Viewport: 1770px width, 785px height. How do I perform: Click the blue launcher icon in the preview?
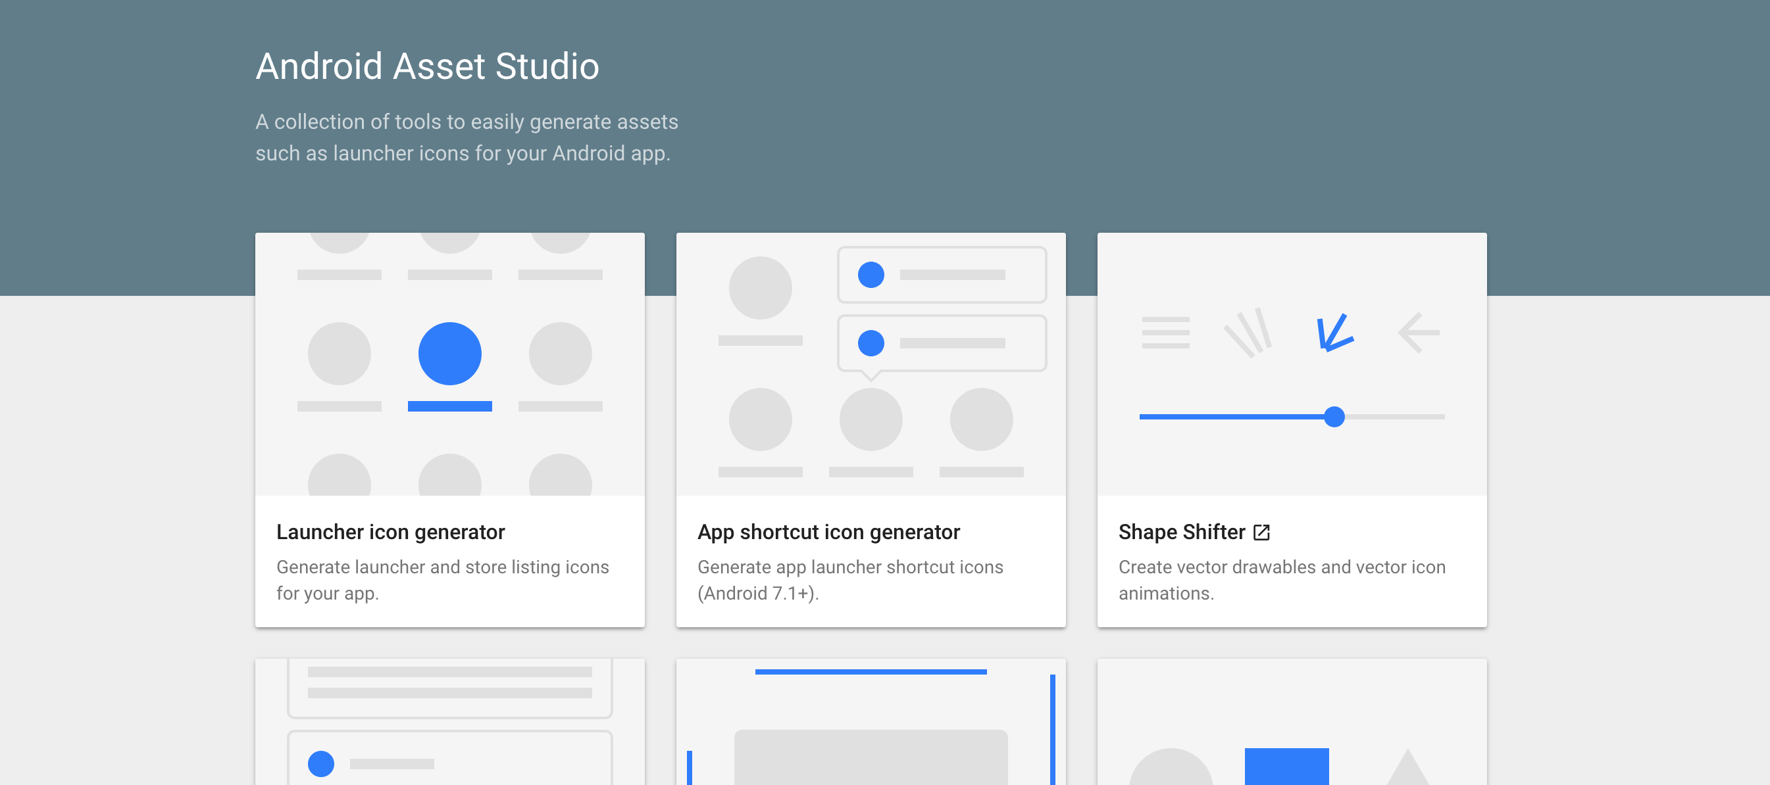pos(450,354)
